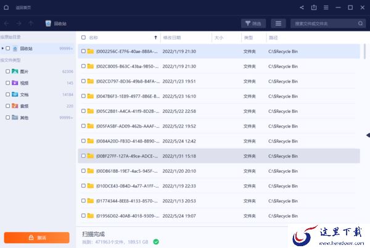This screenshot has height=248, width=370.
Task: Click date 2022/1/31 15:18 cell
Action: [179, 156]
